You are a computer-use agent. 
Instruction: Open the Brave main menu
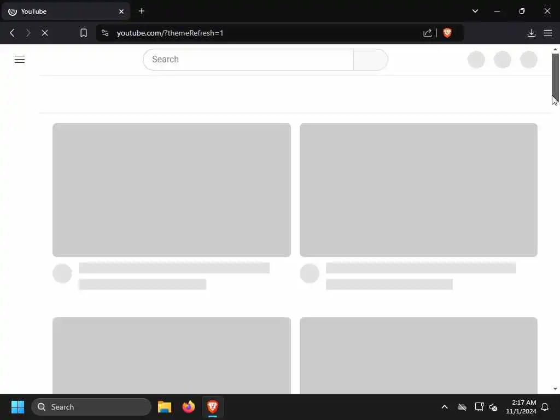pos(548,33)
